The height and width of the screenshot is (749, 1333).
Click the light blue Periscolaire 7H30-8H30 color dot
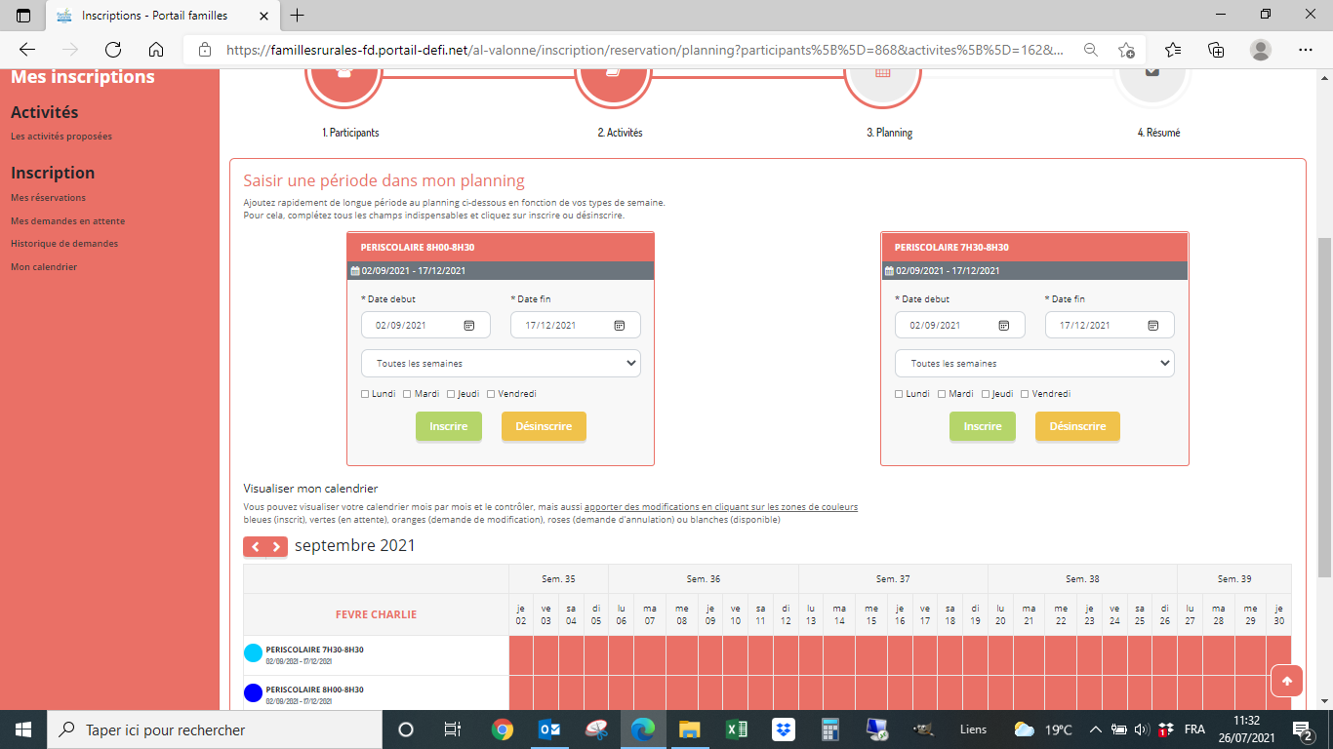(254, 653)
